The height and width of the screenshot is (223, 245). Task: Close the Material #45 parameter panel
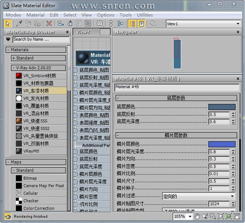(x=238, y=79)
